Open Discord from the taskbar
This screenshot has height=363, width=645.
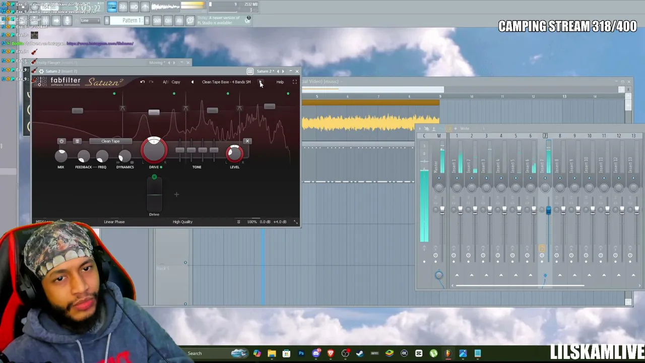pyautogui.click(x=316, y=353)
